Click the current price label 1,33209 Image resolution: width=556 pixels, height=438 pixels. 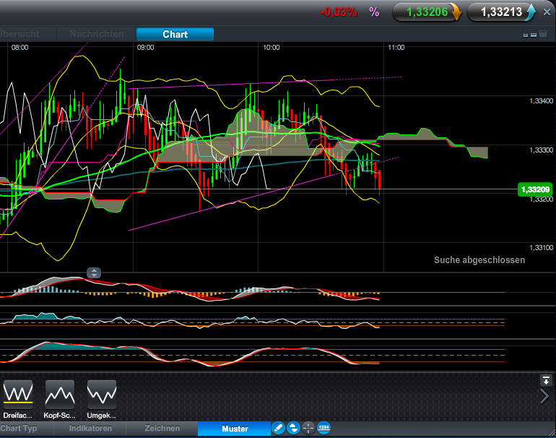[536, 189]
